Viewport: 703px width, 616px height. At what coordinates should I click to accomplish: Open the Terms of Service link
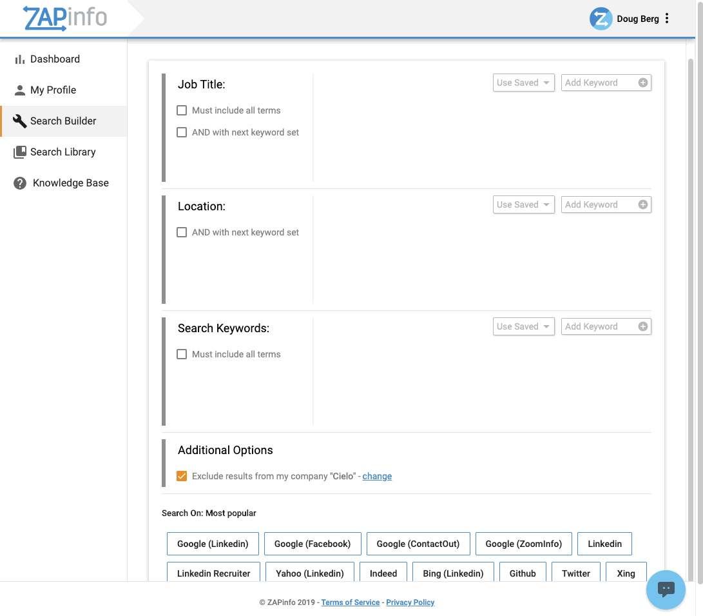tap(350, 602)
